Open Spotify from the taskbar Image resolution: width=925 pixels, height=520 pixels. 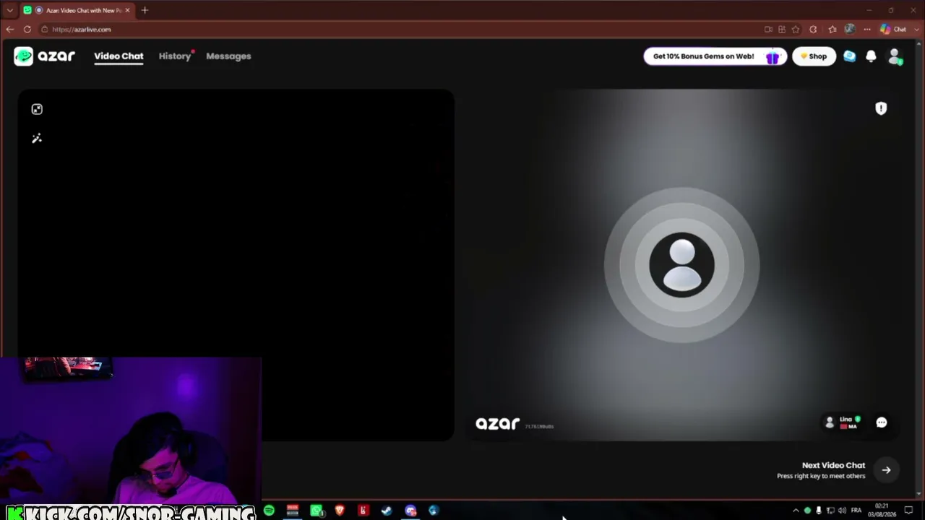pos(269,511)
